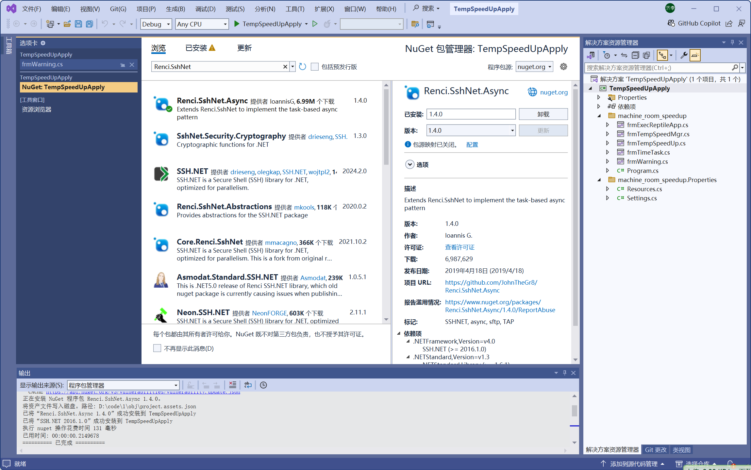Open Properties wrench in Solution Explorer
This screenshot has height=470, width=751.
pos(684,55)
